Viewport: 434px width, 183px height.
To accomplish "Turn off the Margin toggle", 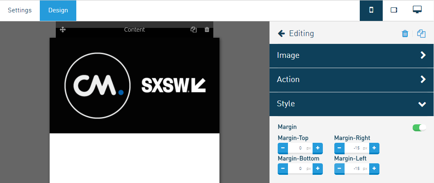I will (419, 128).
